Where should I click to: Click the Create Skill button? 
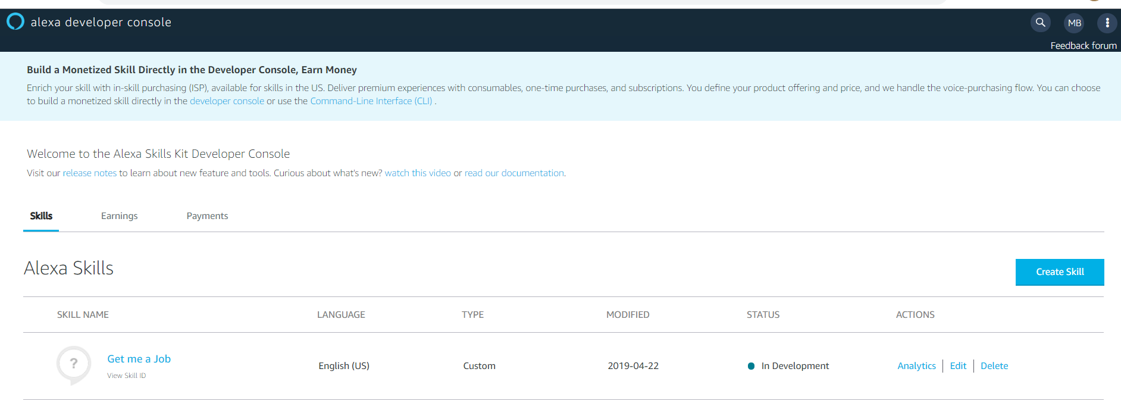(1060, 272)
